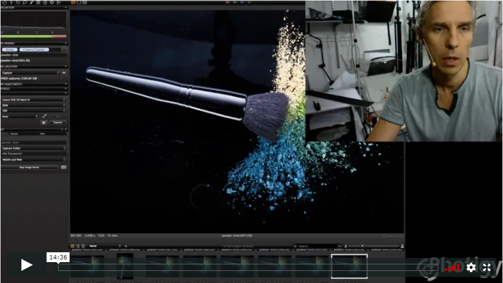The image size is (503, 283).
Task: Click icon beside Stop Image Server
Action: (64, 167)
